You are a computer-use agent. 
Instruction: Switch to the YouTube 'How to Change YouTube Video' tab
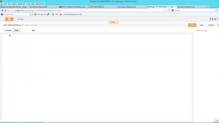pyautogui.click(x=74, y=7)
